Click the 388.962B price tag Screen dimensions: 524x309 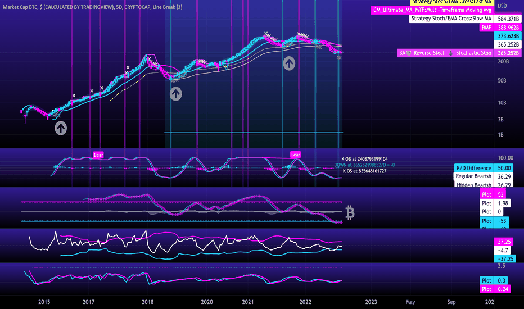[x=508, y=28]
